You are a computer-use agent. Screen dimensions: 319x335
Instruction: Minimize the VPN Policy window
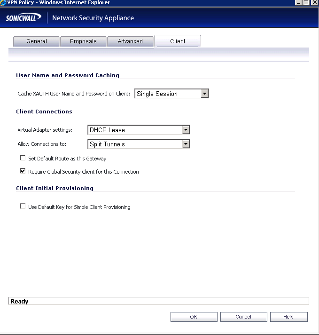point(298,2)
